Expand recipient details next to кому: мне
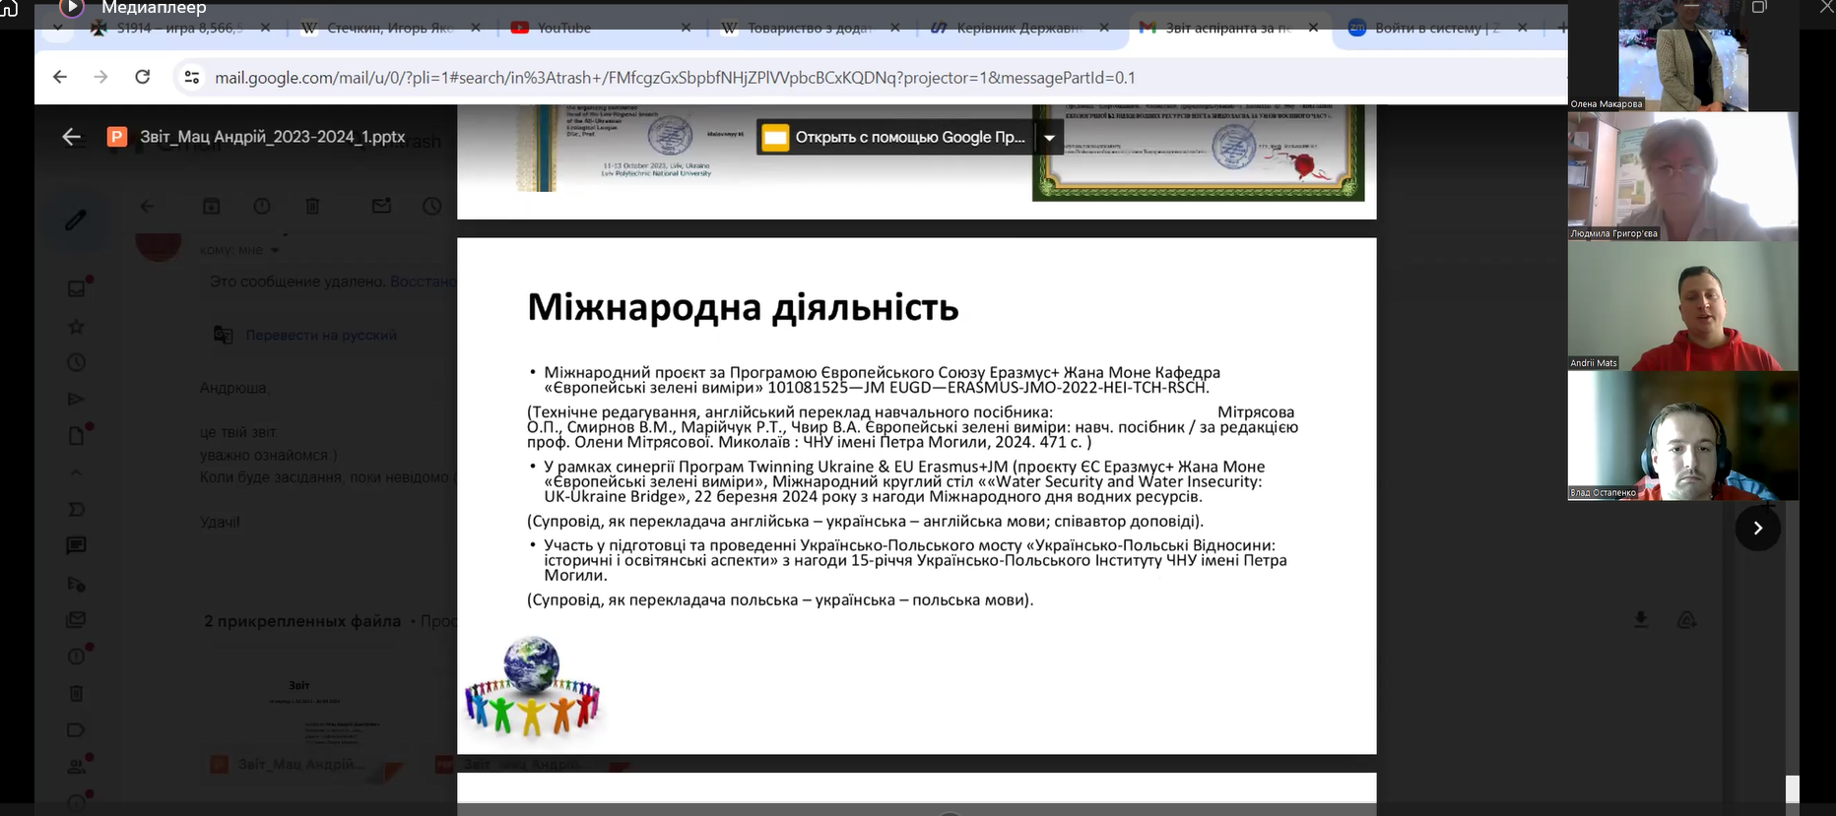1836x816 pixels. 275,250
